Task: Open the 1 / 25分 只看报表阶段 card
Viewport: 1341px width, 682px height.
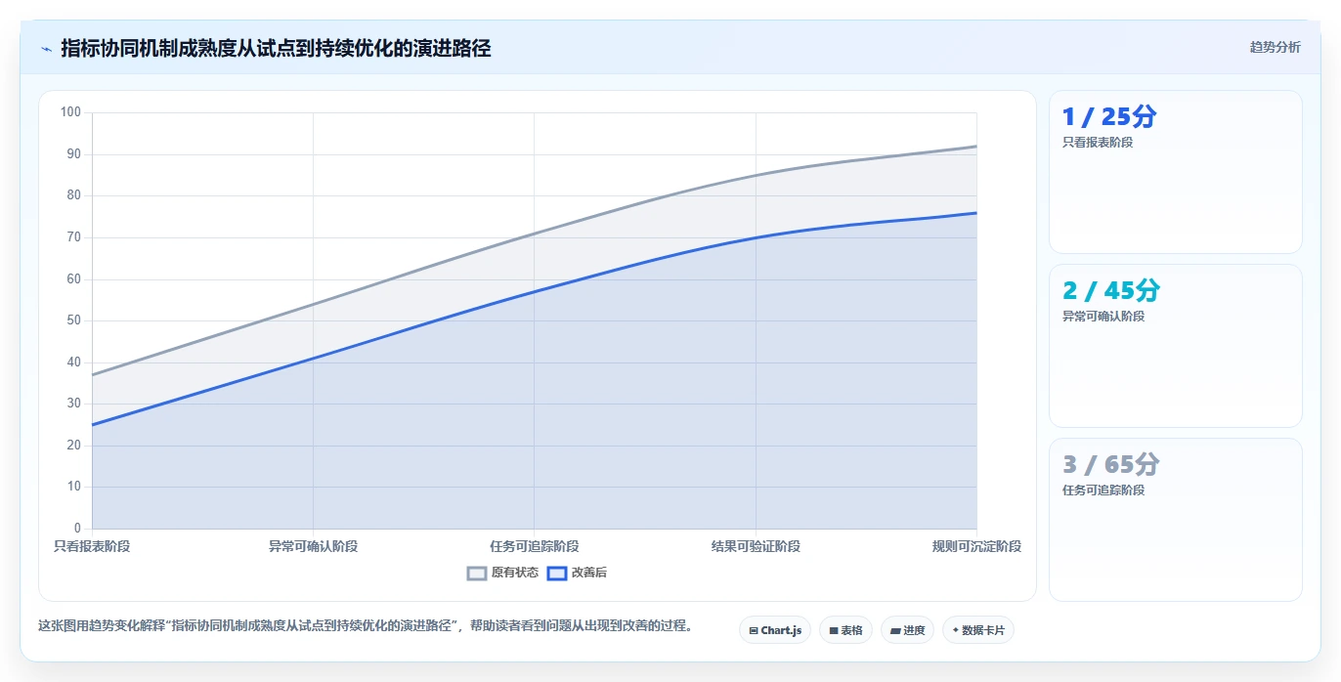Action: tap(1175, 172)
